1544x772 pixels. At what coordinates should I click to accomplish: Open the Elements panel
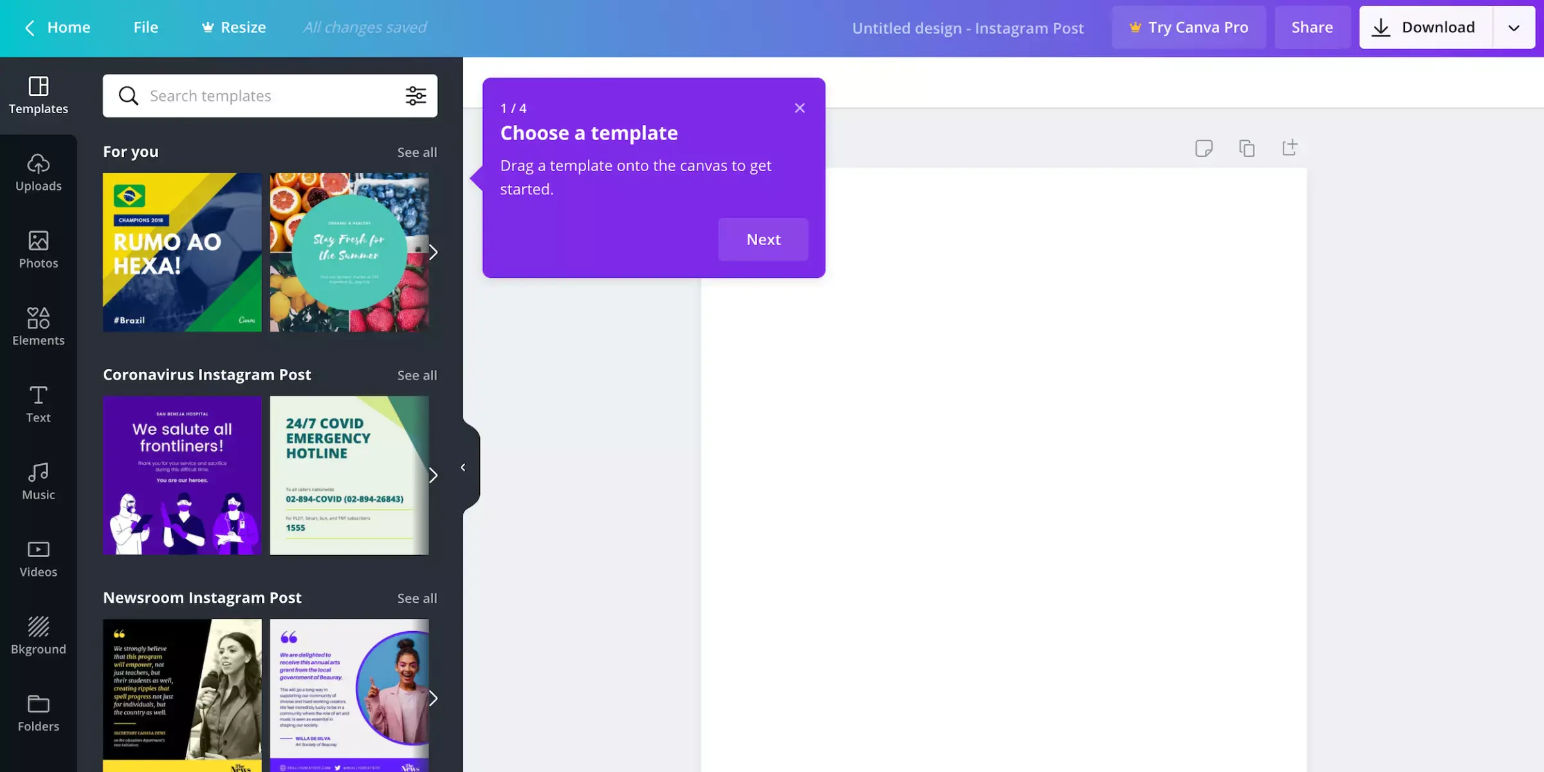click(x=39, y=326)
